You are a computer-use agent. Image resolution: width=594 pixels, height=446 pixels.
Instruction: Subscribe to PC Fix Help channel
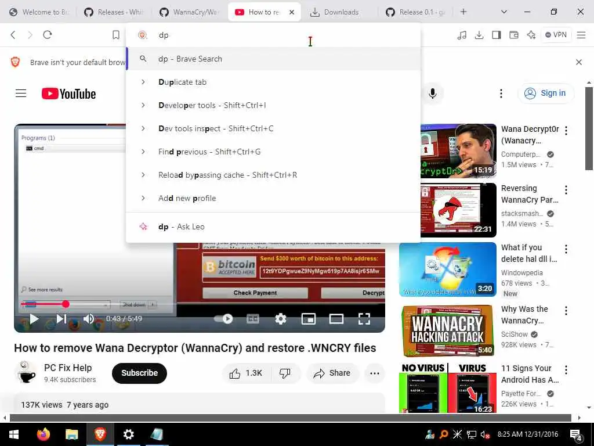click(139, 373)
